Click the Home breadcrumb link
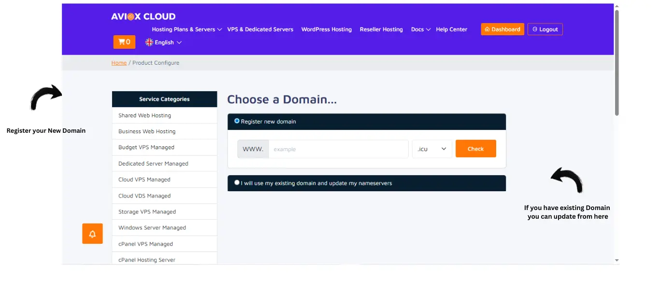 click(119, 63)
